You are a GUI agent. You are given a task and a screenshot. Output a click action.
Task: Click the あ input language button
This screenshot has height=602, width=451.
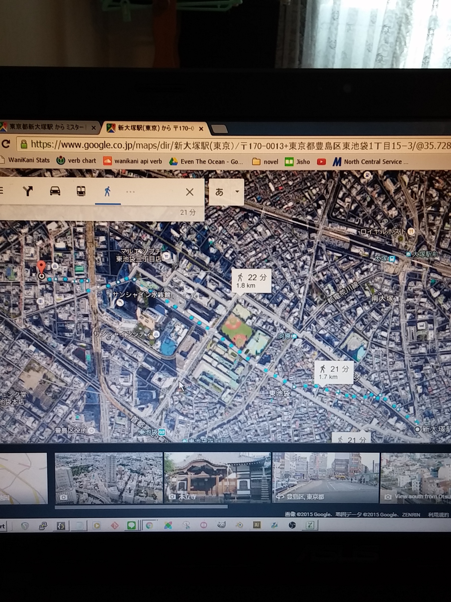click(219, 192)
